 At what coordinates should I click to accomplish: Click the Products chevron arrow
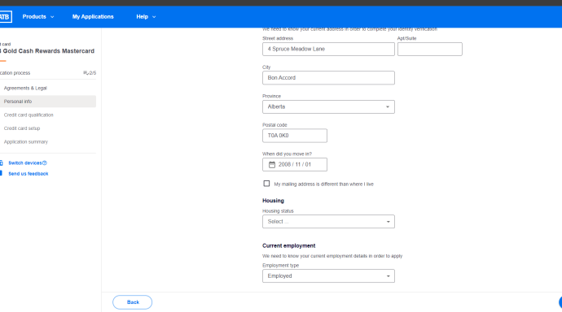(x=52, y=17)
